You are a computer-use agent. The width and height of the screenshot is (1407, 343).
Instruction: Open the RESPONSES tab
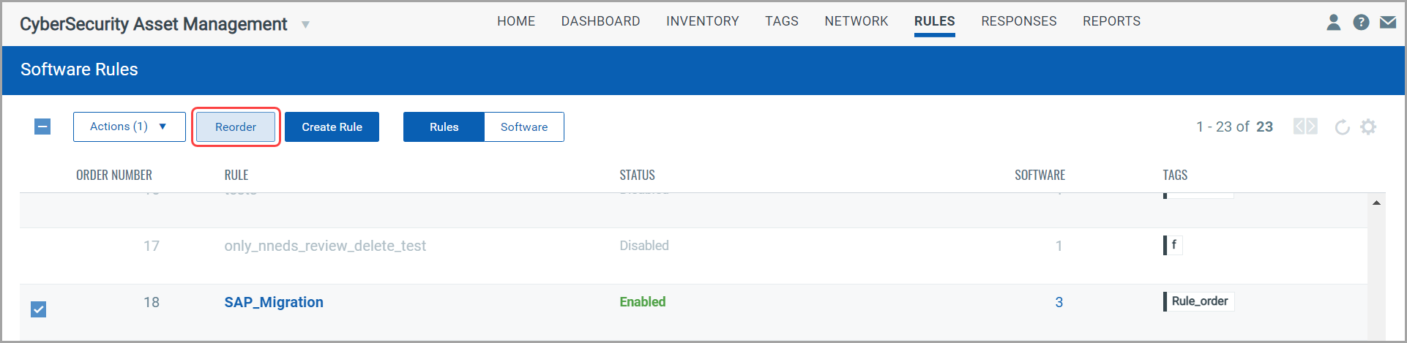pos(1019,21)
